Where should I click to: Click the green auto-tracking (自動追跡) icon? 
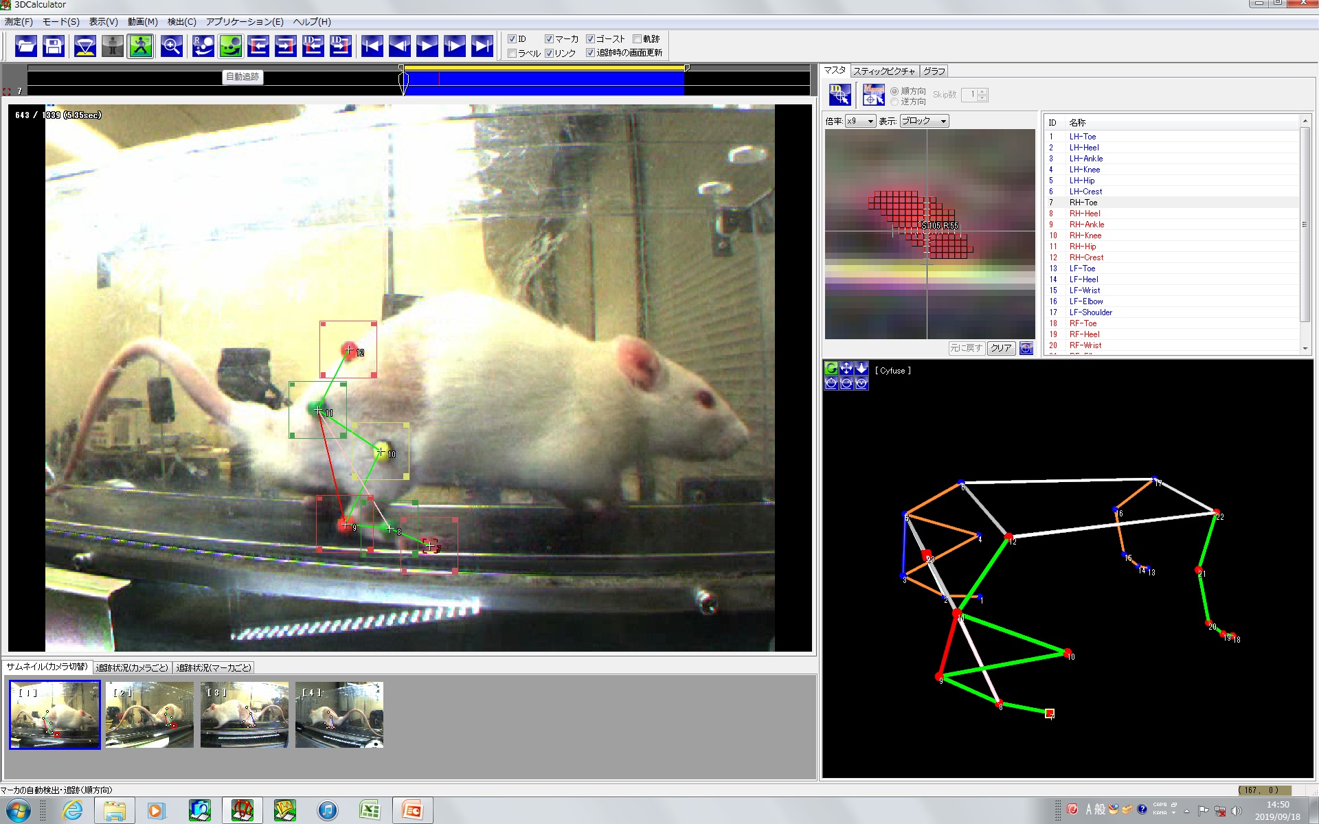coord(231,46)
